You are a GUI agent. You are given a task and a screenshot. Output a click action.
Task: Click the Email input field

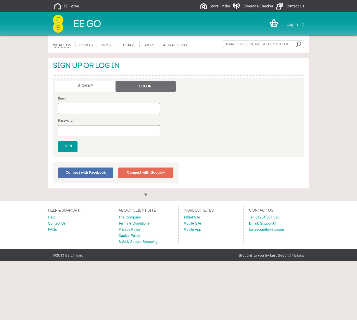tap(109, 108)
